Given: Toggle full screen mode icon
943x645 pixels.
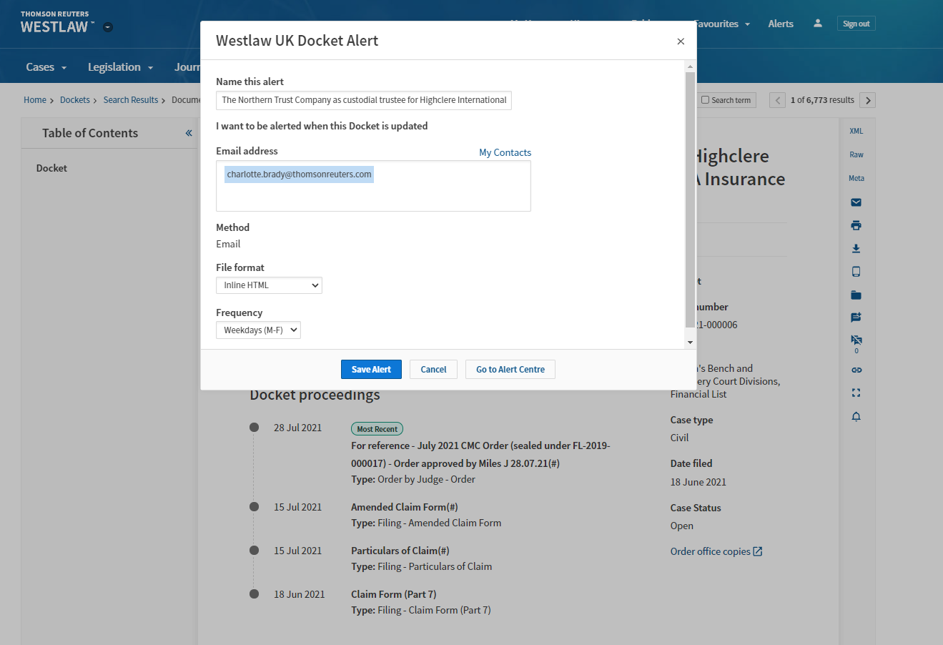Looking at the screenshot, I should 856,393.
